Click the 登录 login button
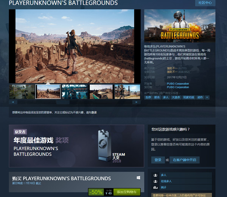The width and height of the screenshot is (227, 197). (158, 160)
